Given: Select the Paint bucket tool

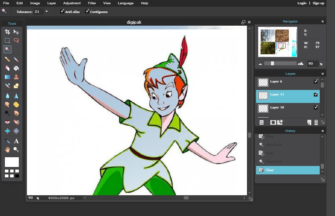Looking at the screenshot, I should (x=16, y=68).
